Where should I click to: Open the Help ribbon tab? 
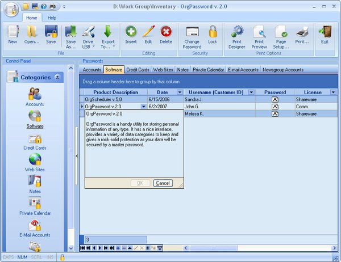tap(52, 18)
